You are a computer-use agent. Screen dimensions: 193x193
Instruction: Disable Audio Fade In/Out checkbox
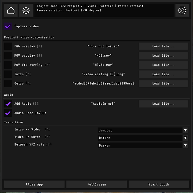click(x=8, y=113)
